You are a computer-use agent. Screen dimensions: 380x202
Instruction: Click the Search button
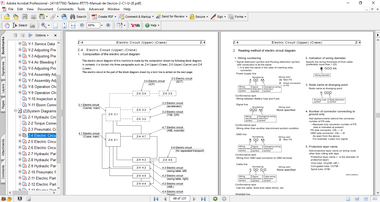78,17
